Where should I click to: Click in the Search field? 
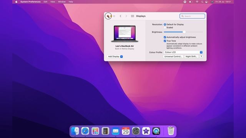(192, 16)
